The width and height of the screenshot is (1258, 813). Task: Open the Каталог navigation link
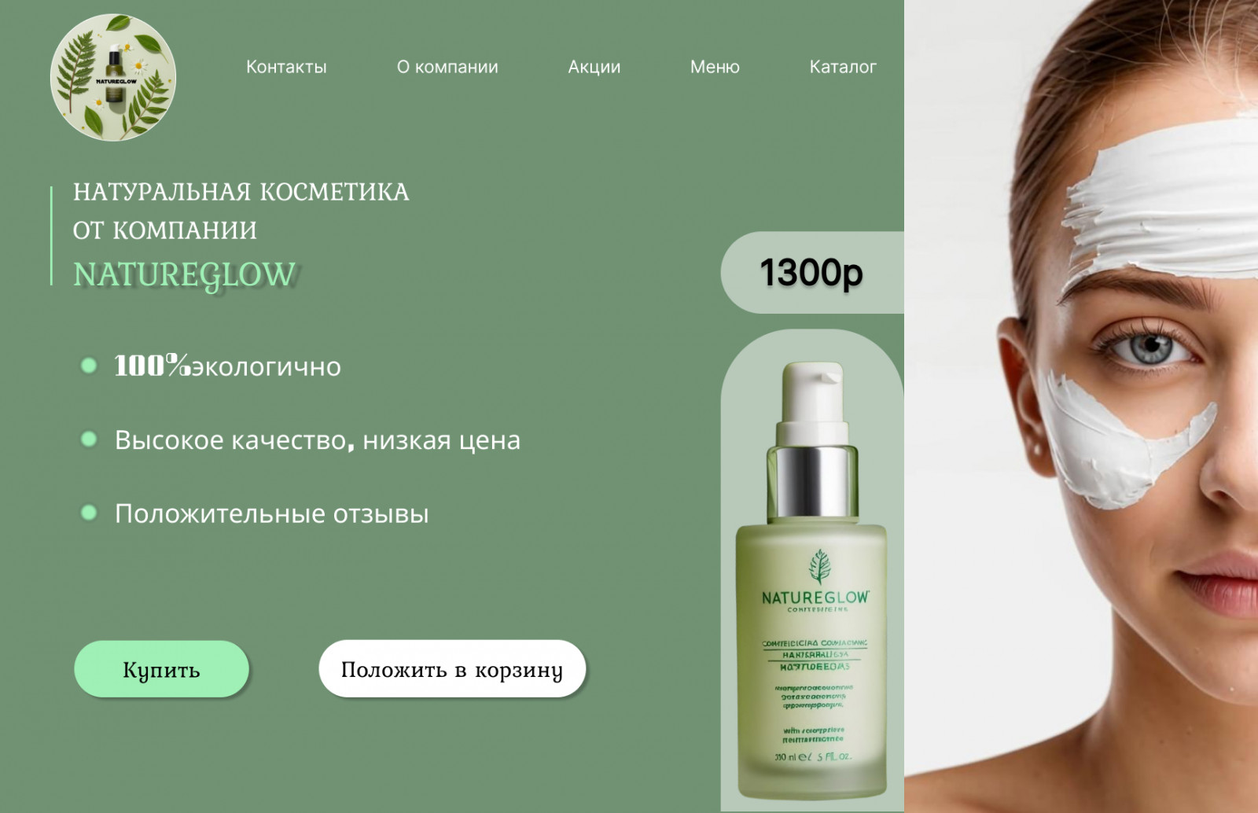pos(843,67)
